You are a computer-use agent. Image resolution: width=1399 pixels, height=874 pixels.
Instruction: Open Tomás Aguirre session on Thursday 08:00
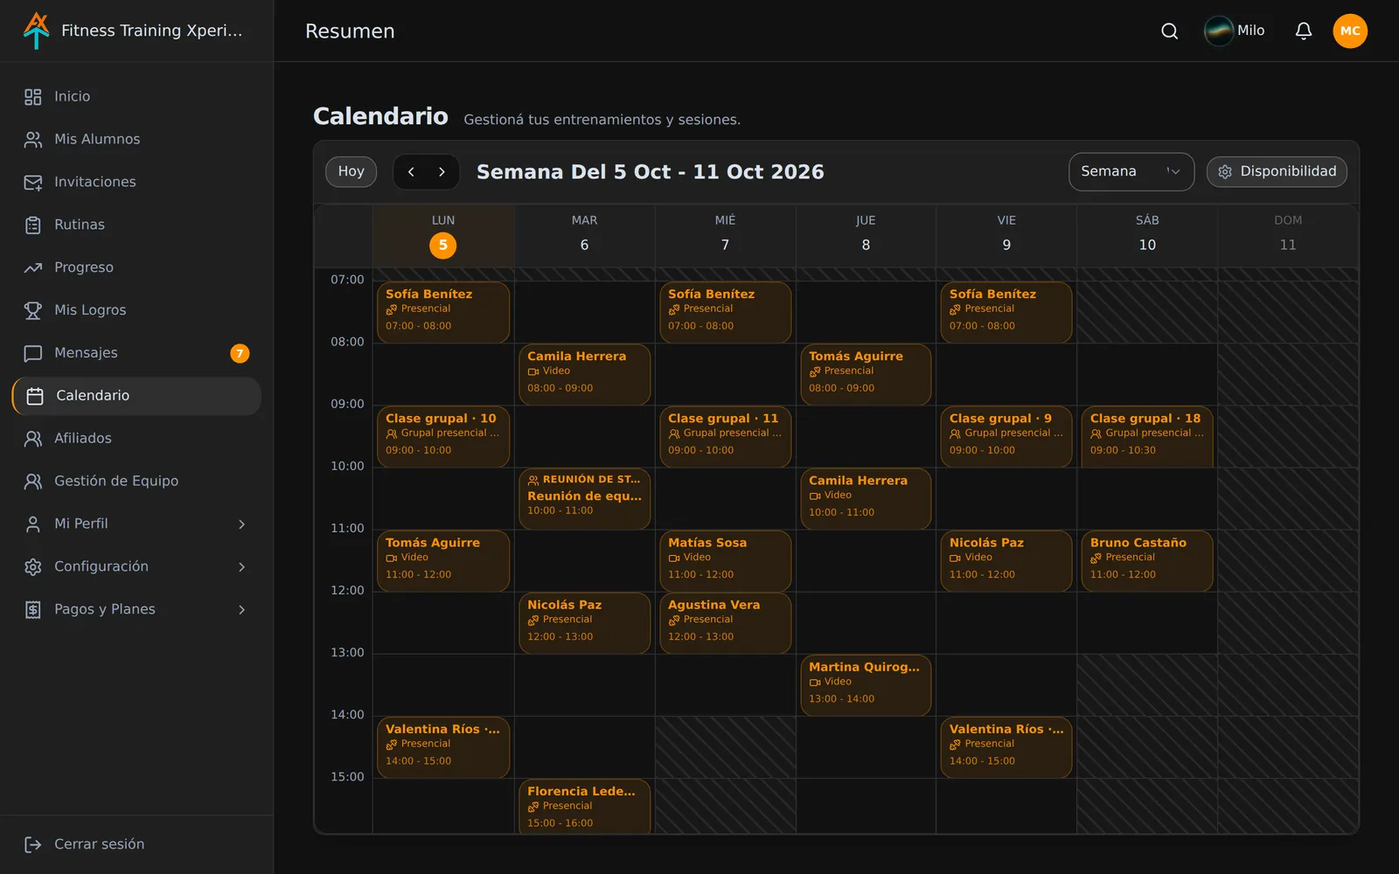pos(866,374)
